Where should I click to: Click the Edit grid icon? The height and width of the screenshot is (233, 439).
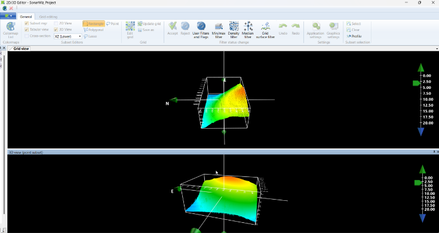(x=130, y=30)
